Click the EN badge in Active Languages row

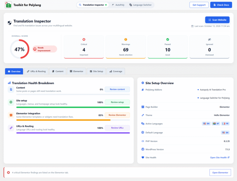tap(206, 124)
